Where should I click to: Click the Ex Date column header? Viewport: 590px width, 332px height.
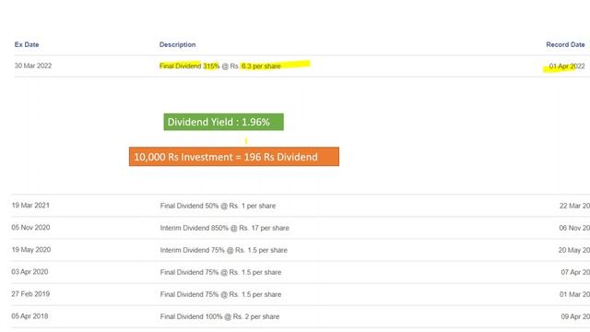pos(27,44)
